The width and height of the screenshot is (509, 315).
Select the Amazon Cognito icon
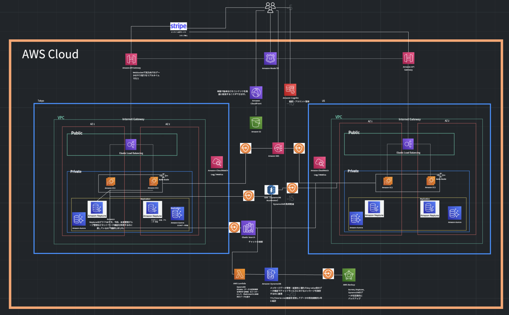pyautogui.click(x=290, y=90)
